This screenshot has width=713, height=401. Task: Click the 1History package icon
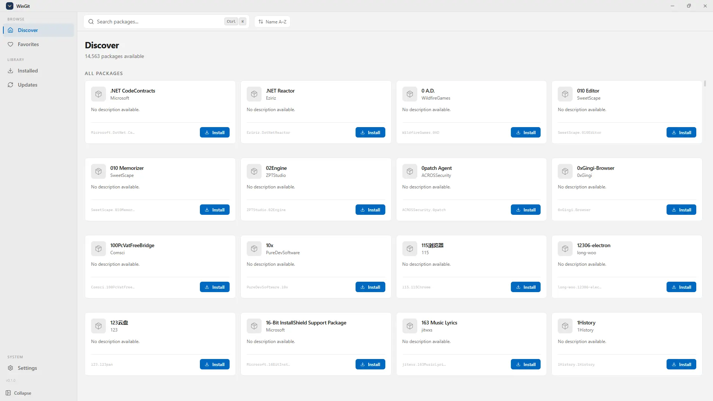pos(565,326)
